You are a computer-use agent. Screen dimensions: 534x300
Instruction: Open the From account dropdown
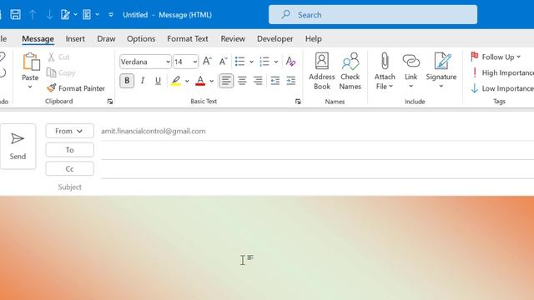tap(69, 131)
